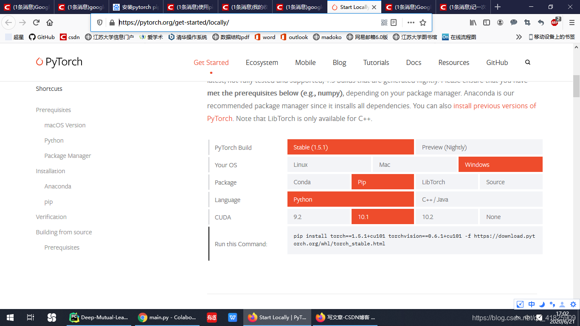Select the LibTorch package option
The height and width of the screenshot is (326, 580).
coord(447,182)
